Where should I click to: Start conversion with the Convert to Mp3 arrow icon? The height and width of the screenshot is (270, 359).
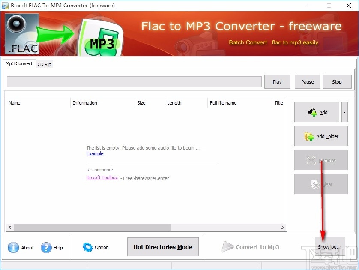228,246
